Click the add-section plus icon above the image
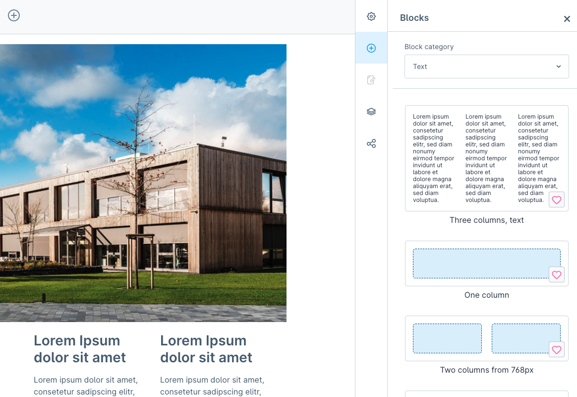Screen dimensions: 577x397 [x=14, y=15]
